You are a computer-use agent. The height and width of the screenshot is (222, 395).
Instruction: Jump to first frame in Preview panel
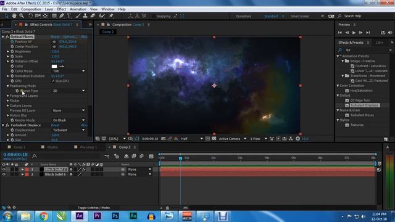click(x=340, y=33)
